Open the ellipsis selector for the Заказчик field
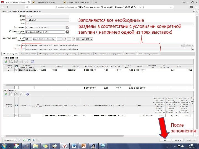The height and width of the screenshot is (149, 199). tap(182, 45)
